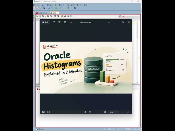Open the 43% zoom dropdown
Screen dimensions: 175x131
(113, 112)
